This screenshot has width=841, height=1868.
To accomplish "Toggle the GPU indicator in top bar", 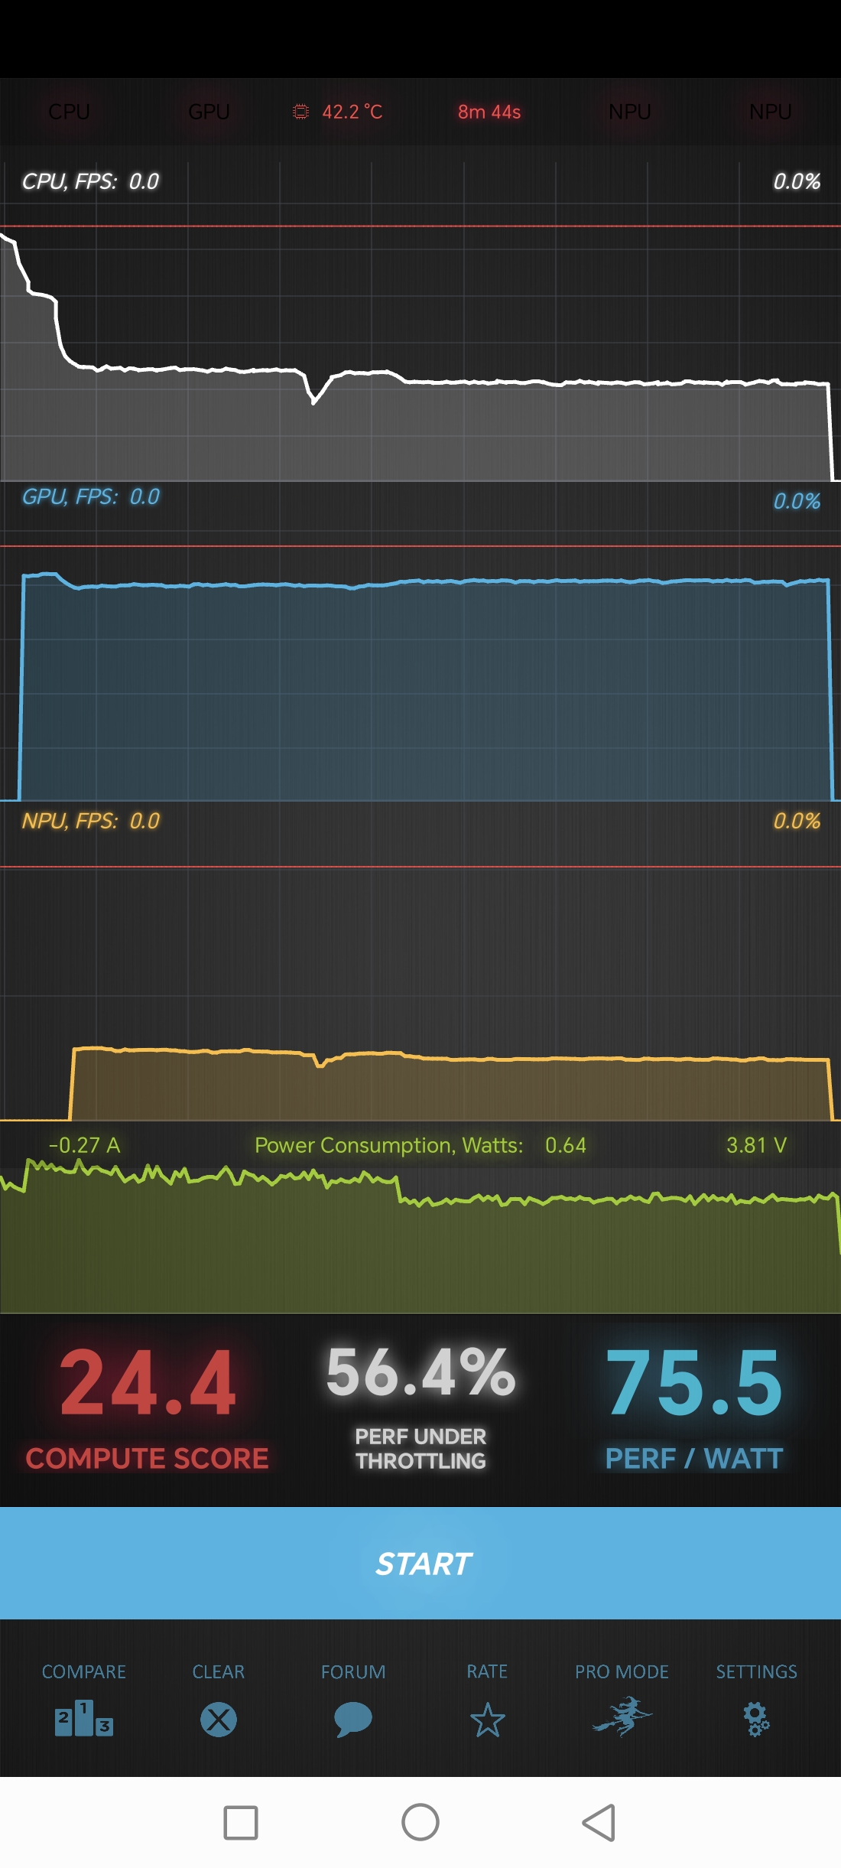I will (209, 112).
